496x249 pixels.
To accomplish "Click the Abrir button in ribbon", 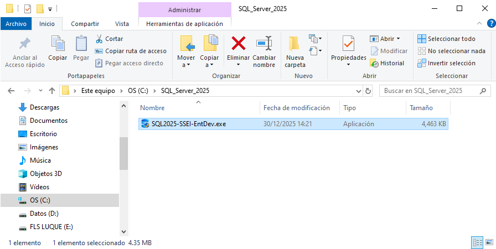I will click(382, 39).
